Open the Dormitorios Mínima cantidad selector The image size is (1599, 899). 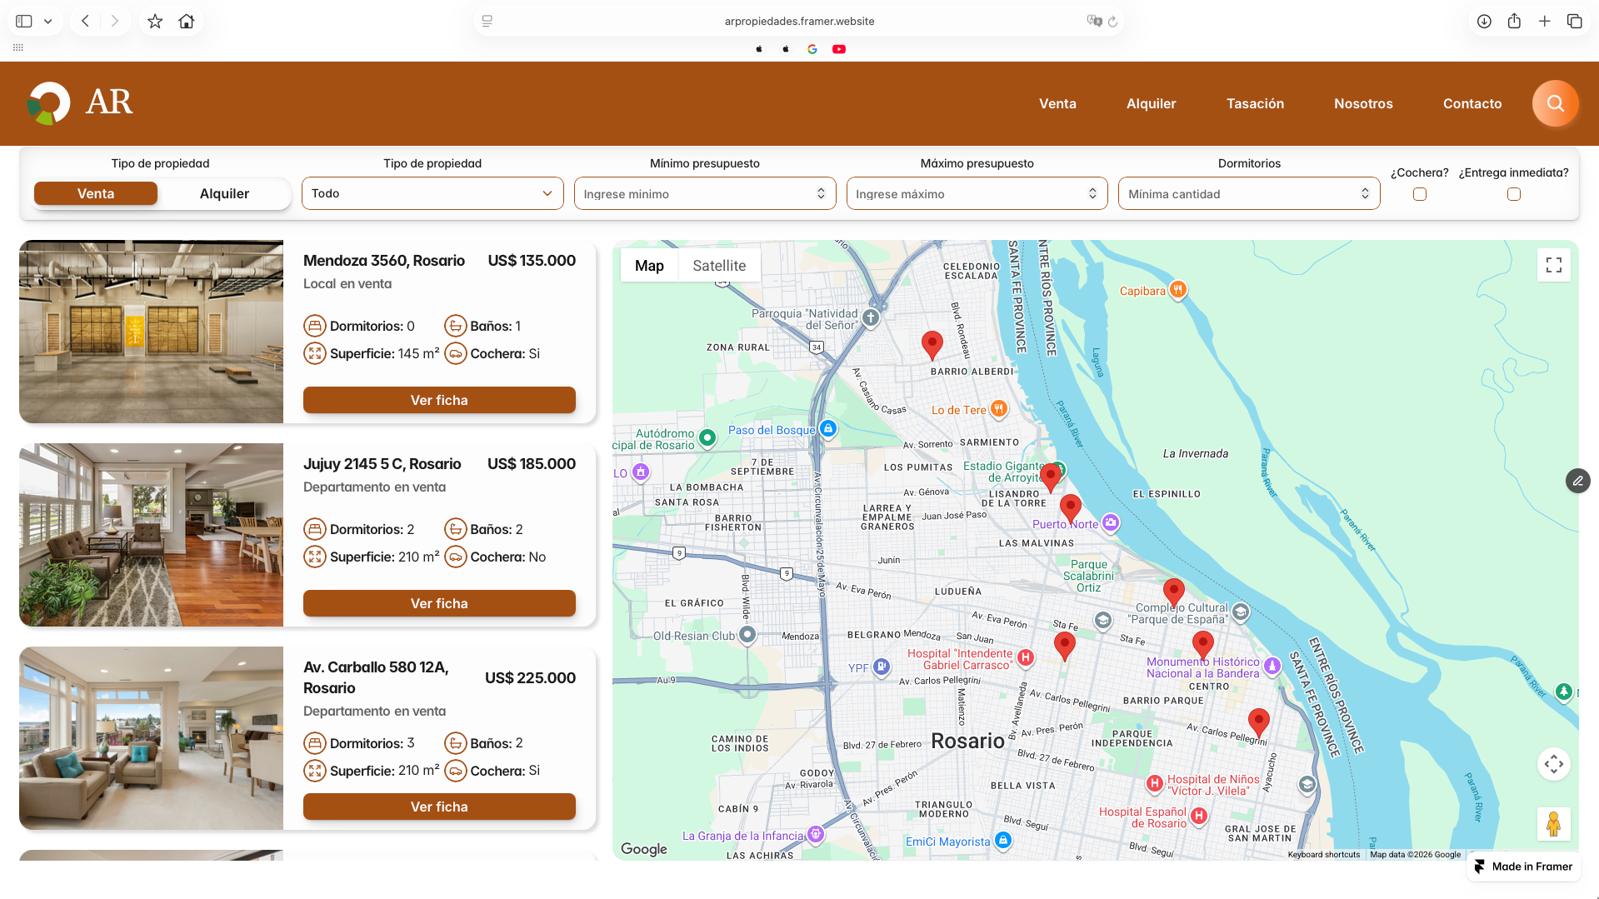tap(1249, 193)
